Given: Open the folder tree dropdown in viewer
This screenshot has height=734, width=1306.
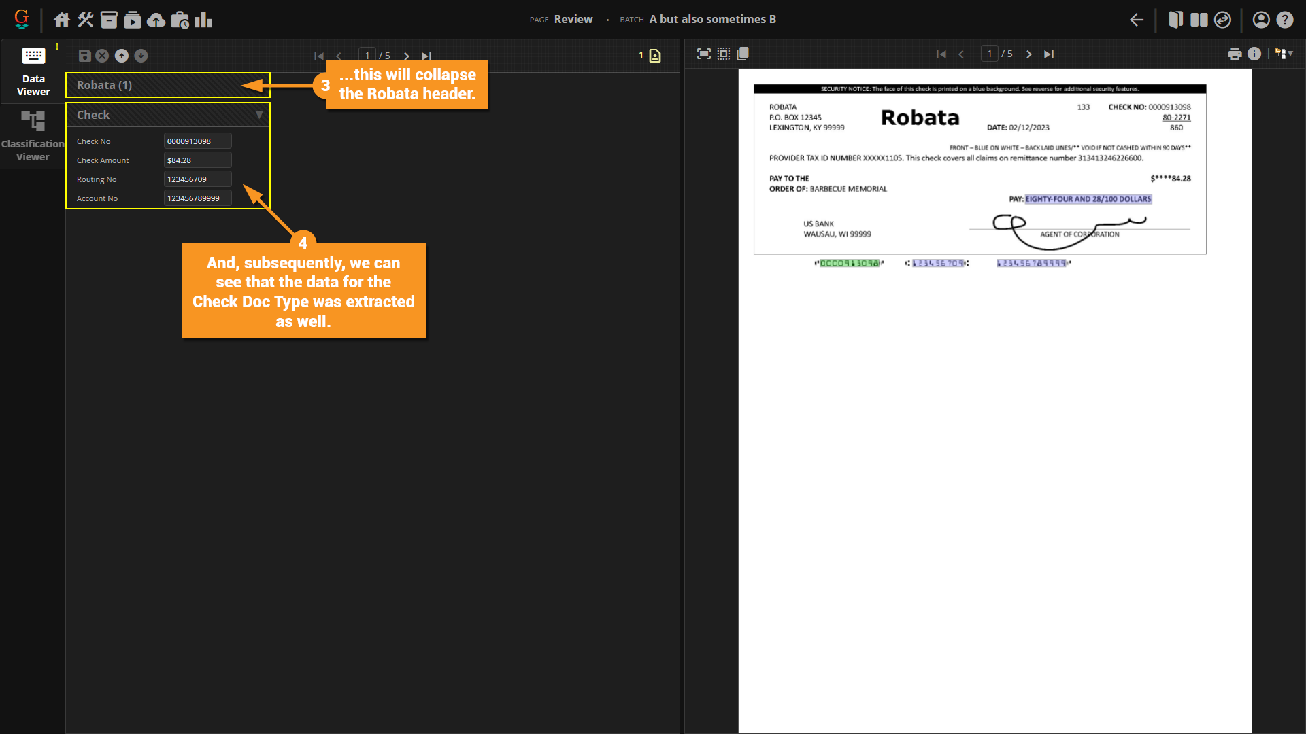Looking at the screenshot, I should point(1284,54).
